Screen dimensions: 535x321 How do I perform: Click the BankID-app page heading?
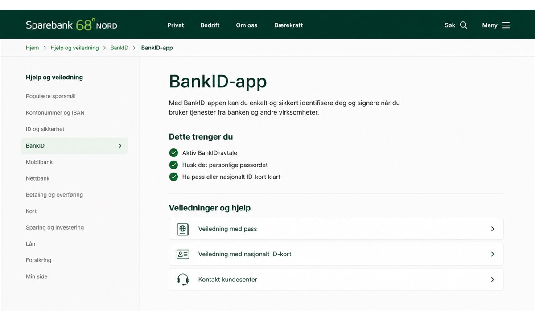click(218, 82)
